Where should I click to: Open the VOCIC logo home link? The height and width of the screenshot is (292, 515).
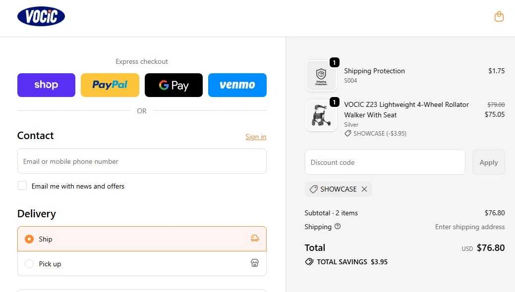[41, 16]
